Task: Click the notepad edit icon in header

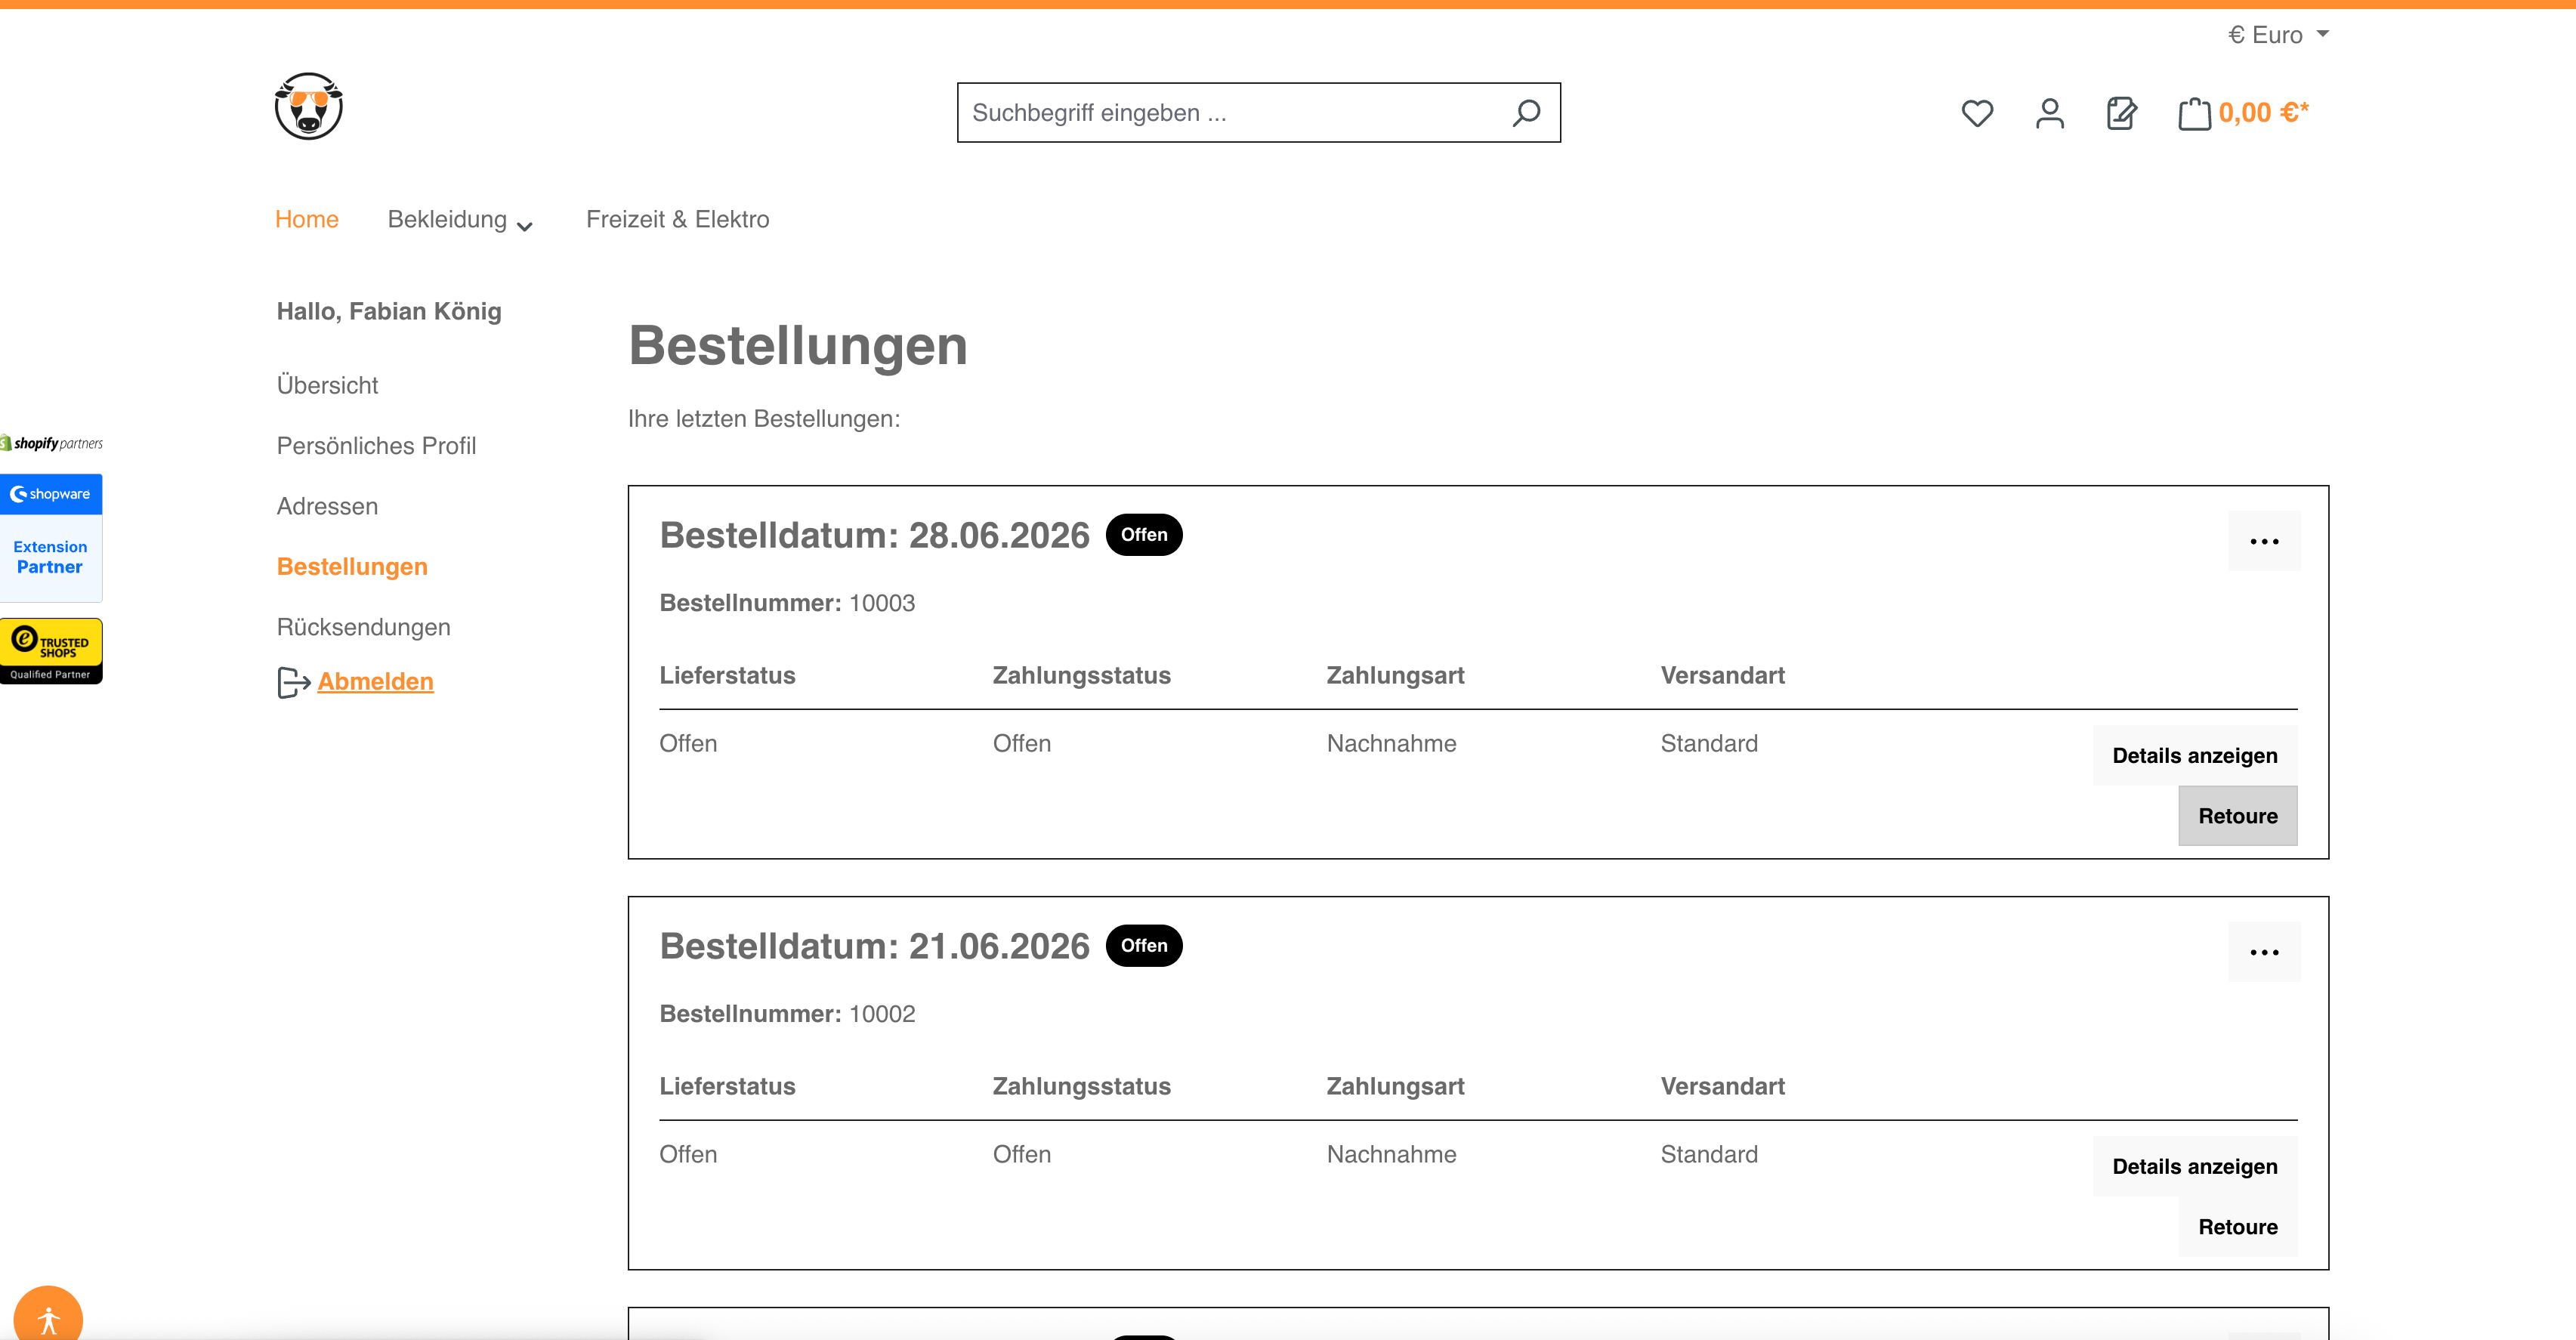Action: [x=2122, y=113]
